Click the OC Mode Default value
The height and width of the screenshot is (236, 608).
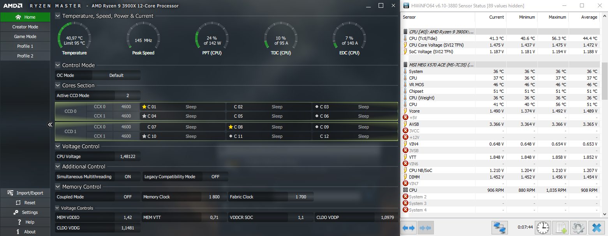point(116,75)
